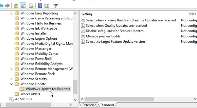Screen dimensions: 197x108
Task: Click the Filter funnel icon
Action: pyautogui.click(x=56, y=6)
